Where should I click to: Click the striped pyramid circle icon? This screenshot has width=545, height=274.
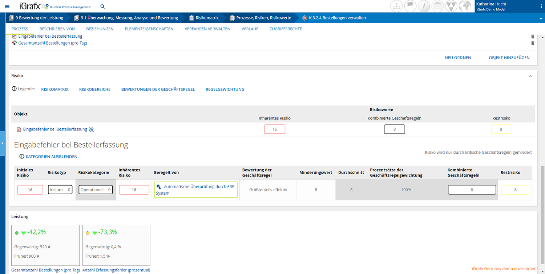(x=437, y=6)
